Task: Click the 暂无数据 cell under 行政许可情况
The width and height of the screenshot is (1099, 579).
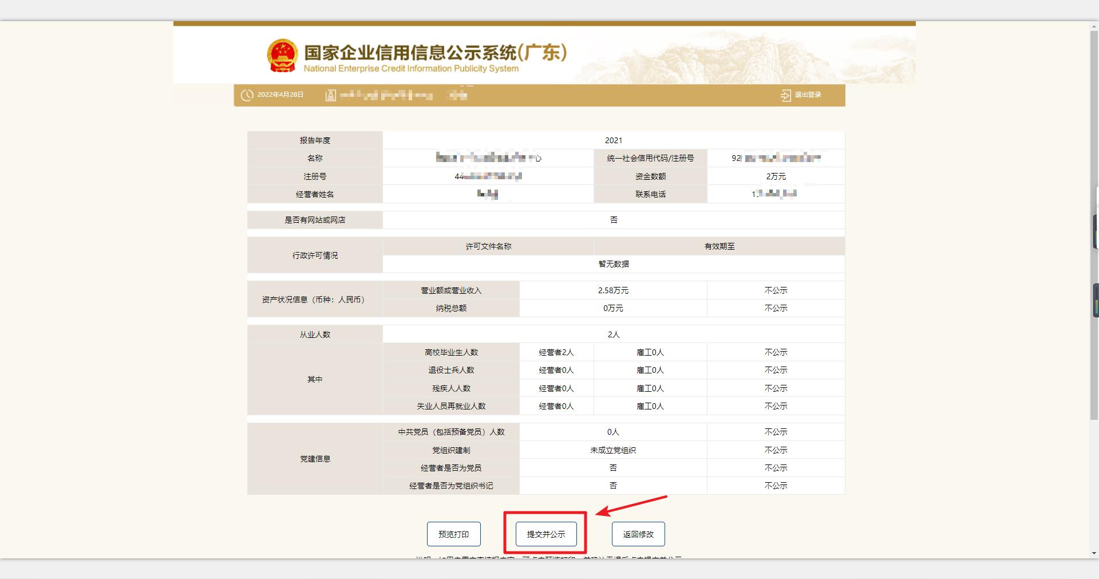Action: tap(614, 264)
